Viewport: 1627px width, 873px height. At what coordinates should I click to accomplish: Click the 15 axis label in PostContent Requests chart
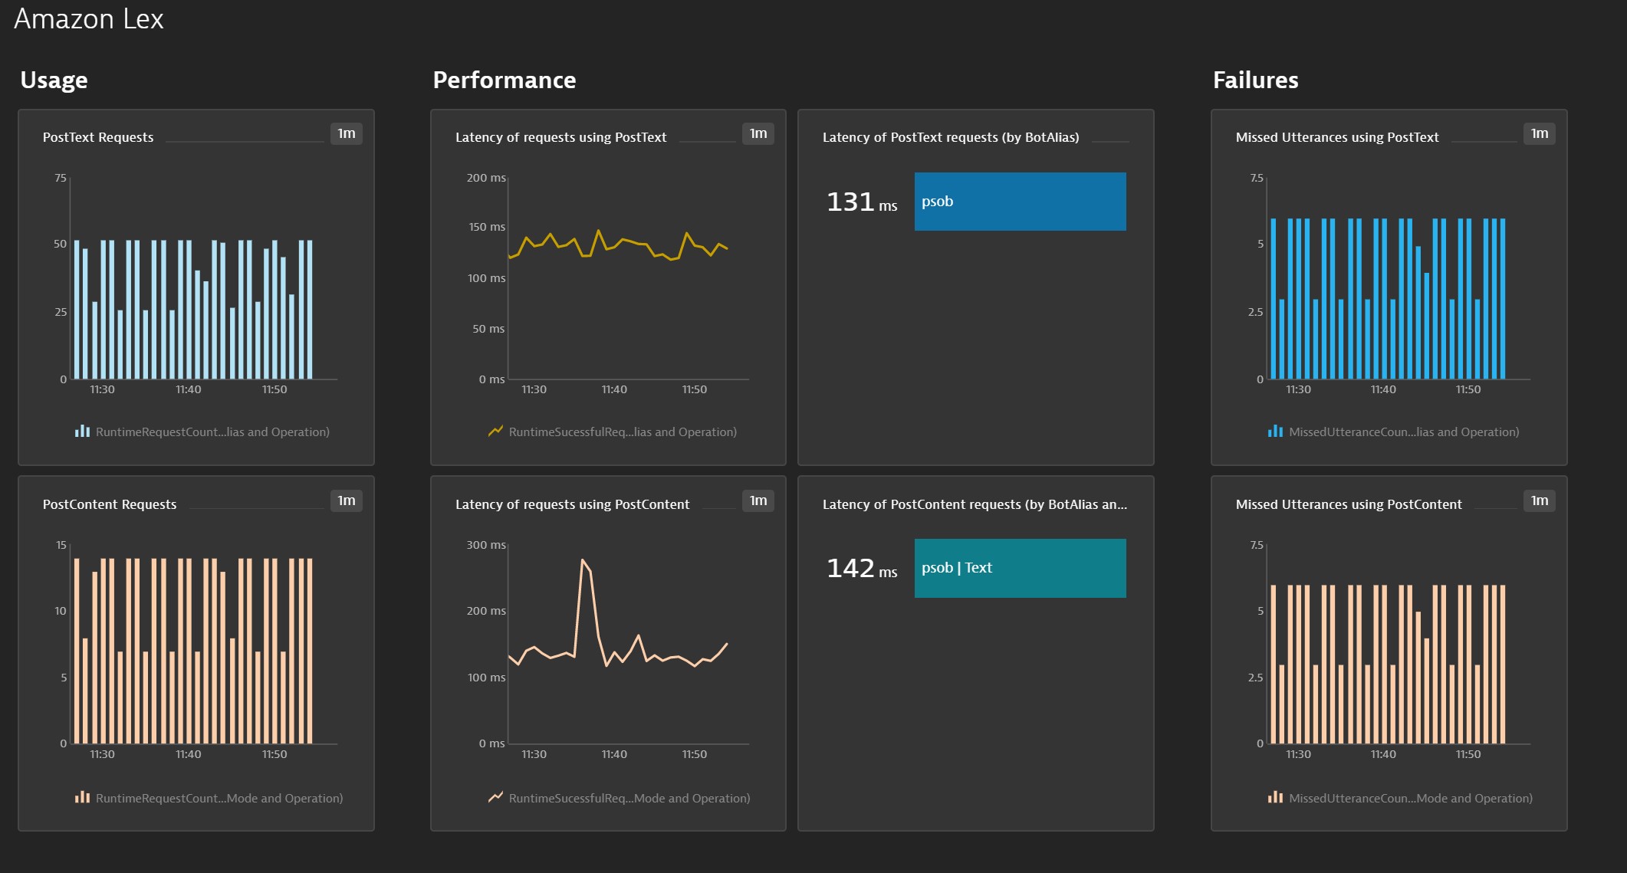tap(61, 545)
